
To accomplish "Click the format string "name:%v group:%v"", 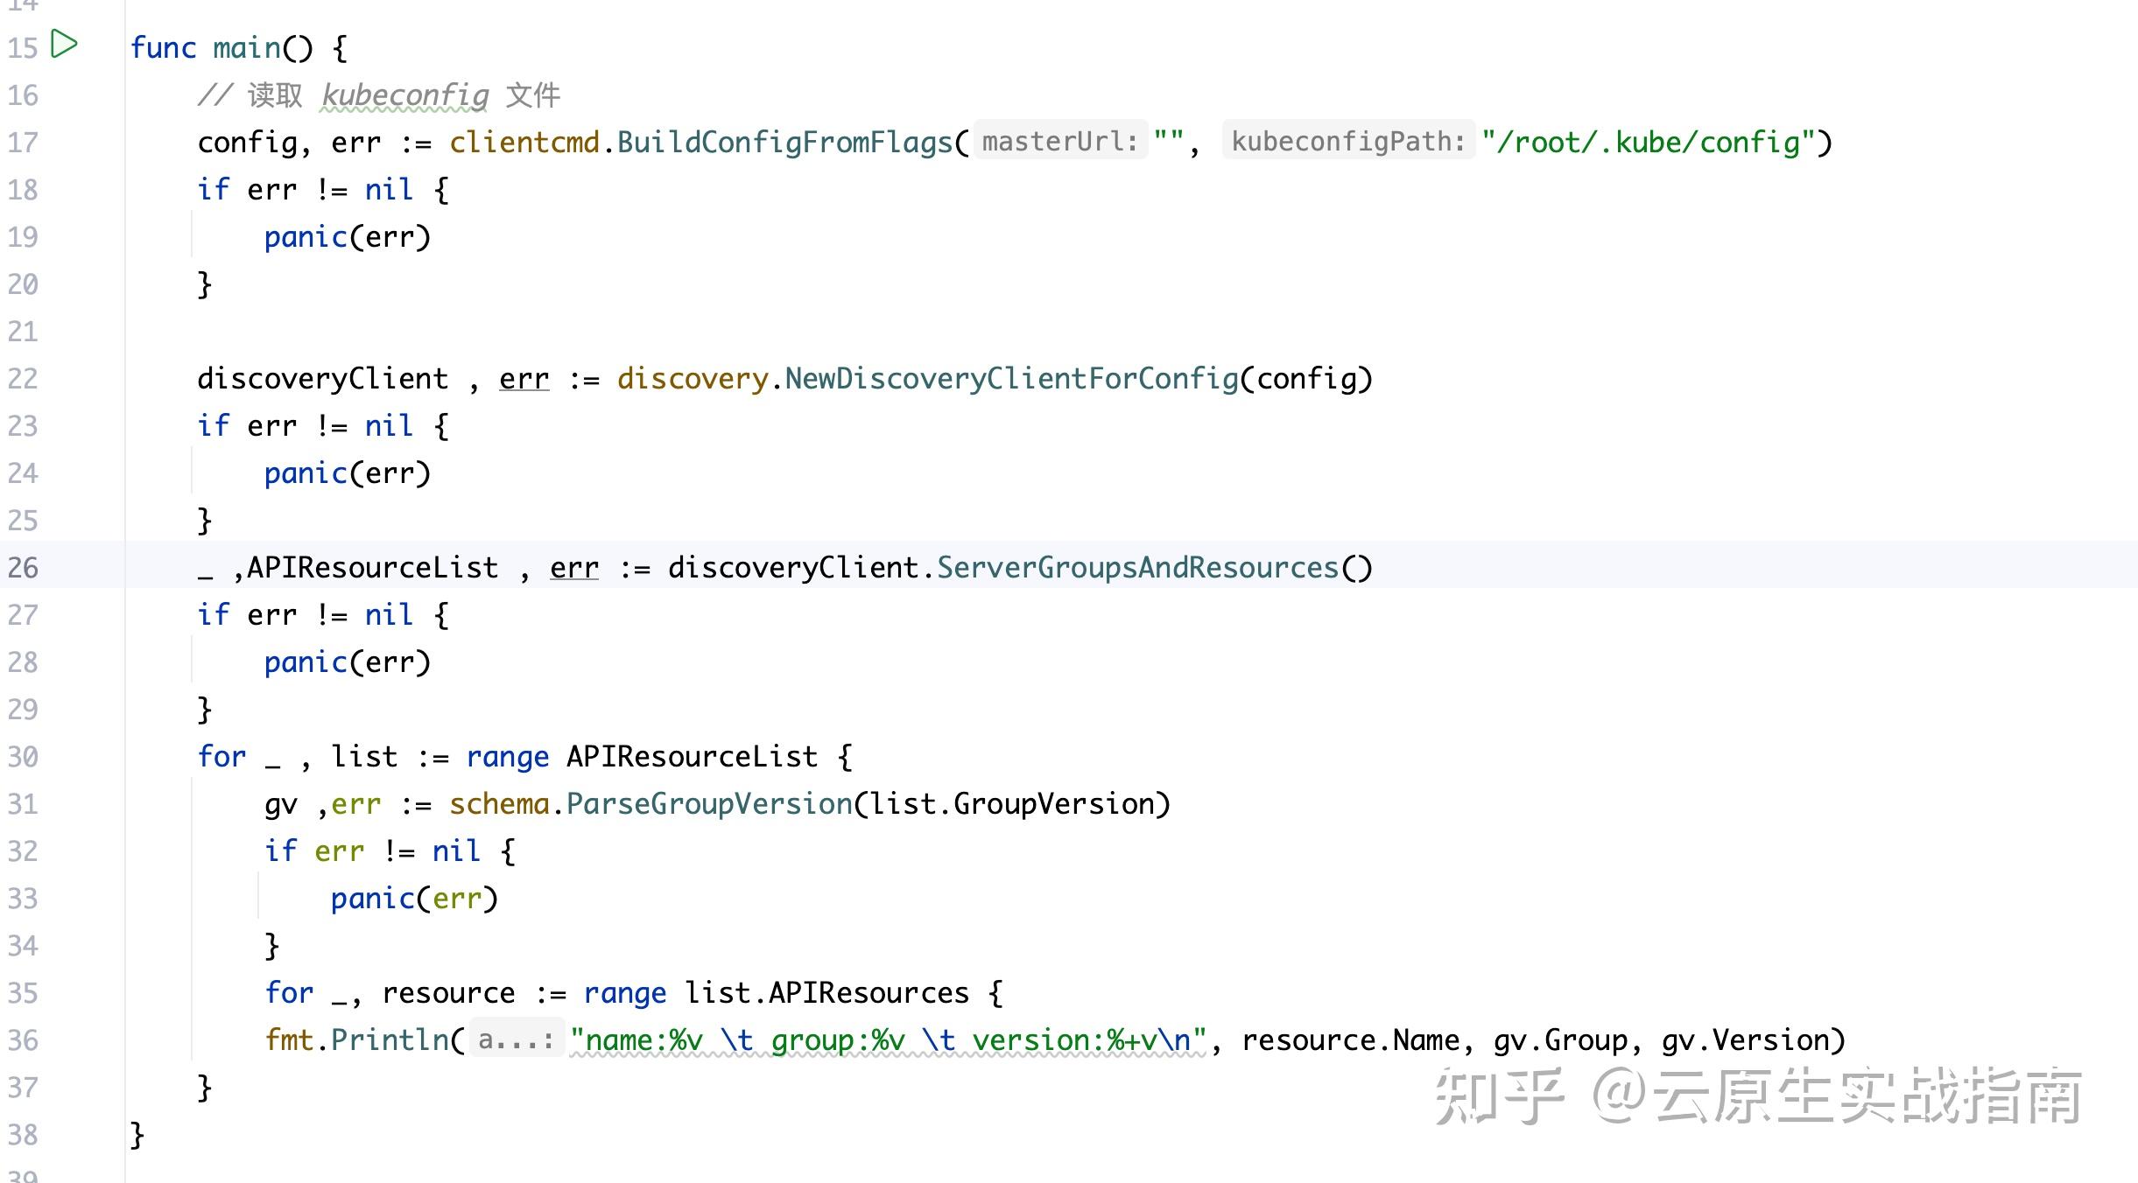I will point(887,1040).
